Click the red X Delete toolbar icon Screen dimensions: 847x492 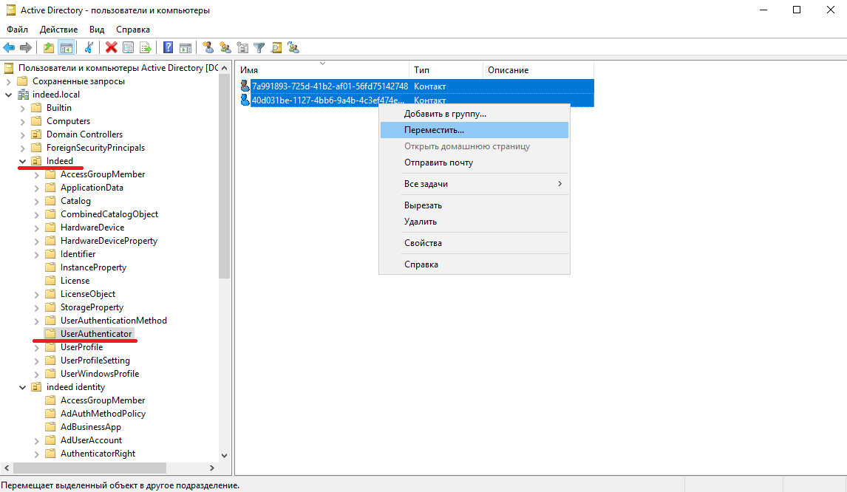pyautogui.click(x=112, y=48)
